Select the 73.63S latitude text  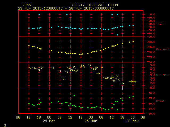(x=77, y=5)
